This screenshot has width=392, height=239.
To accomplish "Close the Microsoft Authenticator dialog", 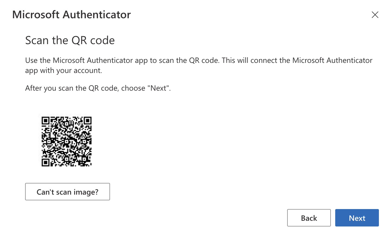I will tap(375, 15).
